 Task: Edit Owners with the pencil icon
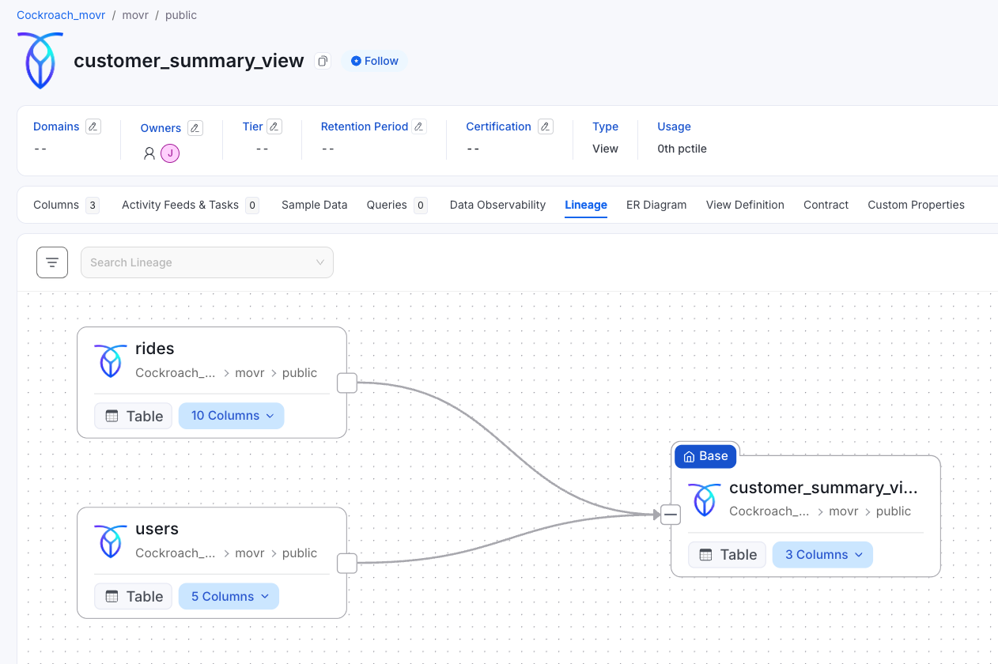click(195, 128)
